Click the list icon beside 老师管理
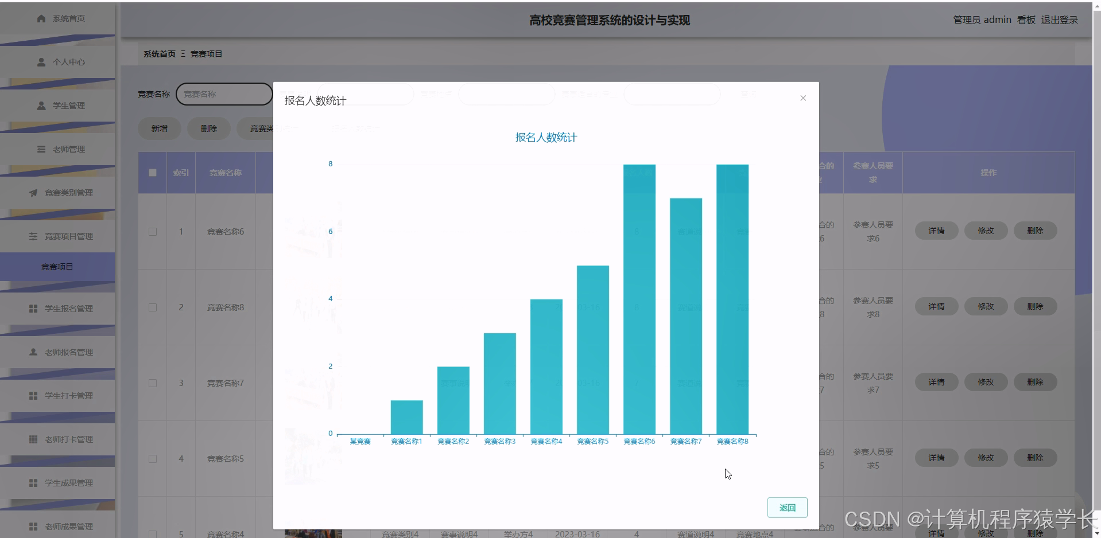The height and width of the screenshot is (538, 1101). 41,149
